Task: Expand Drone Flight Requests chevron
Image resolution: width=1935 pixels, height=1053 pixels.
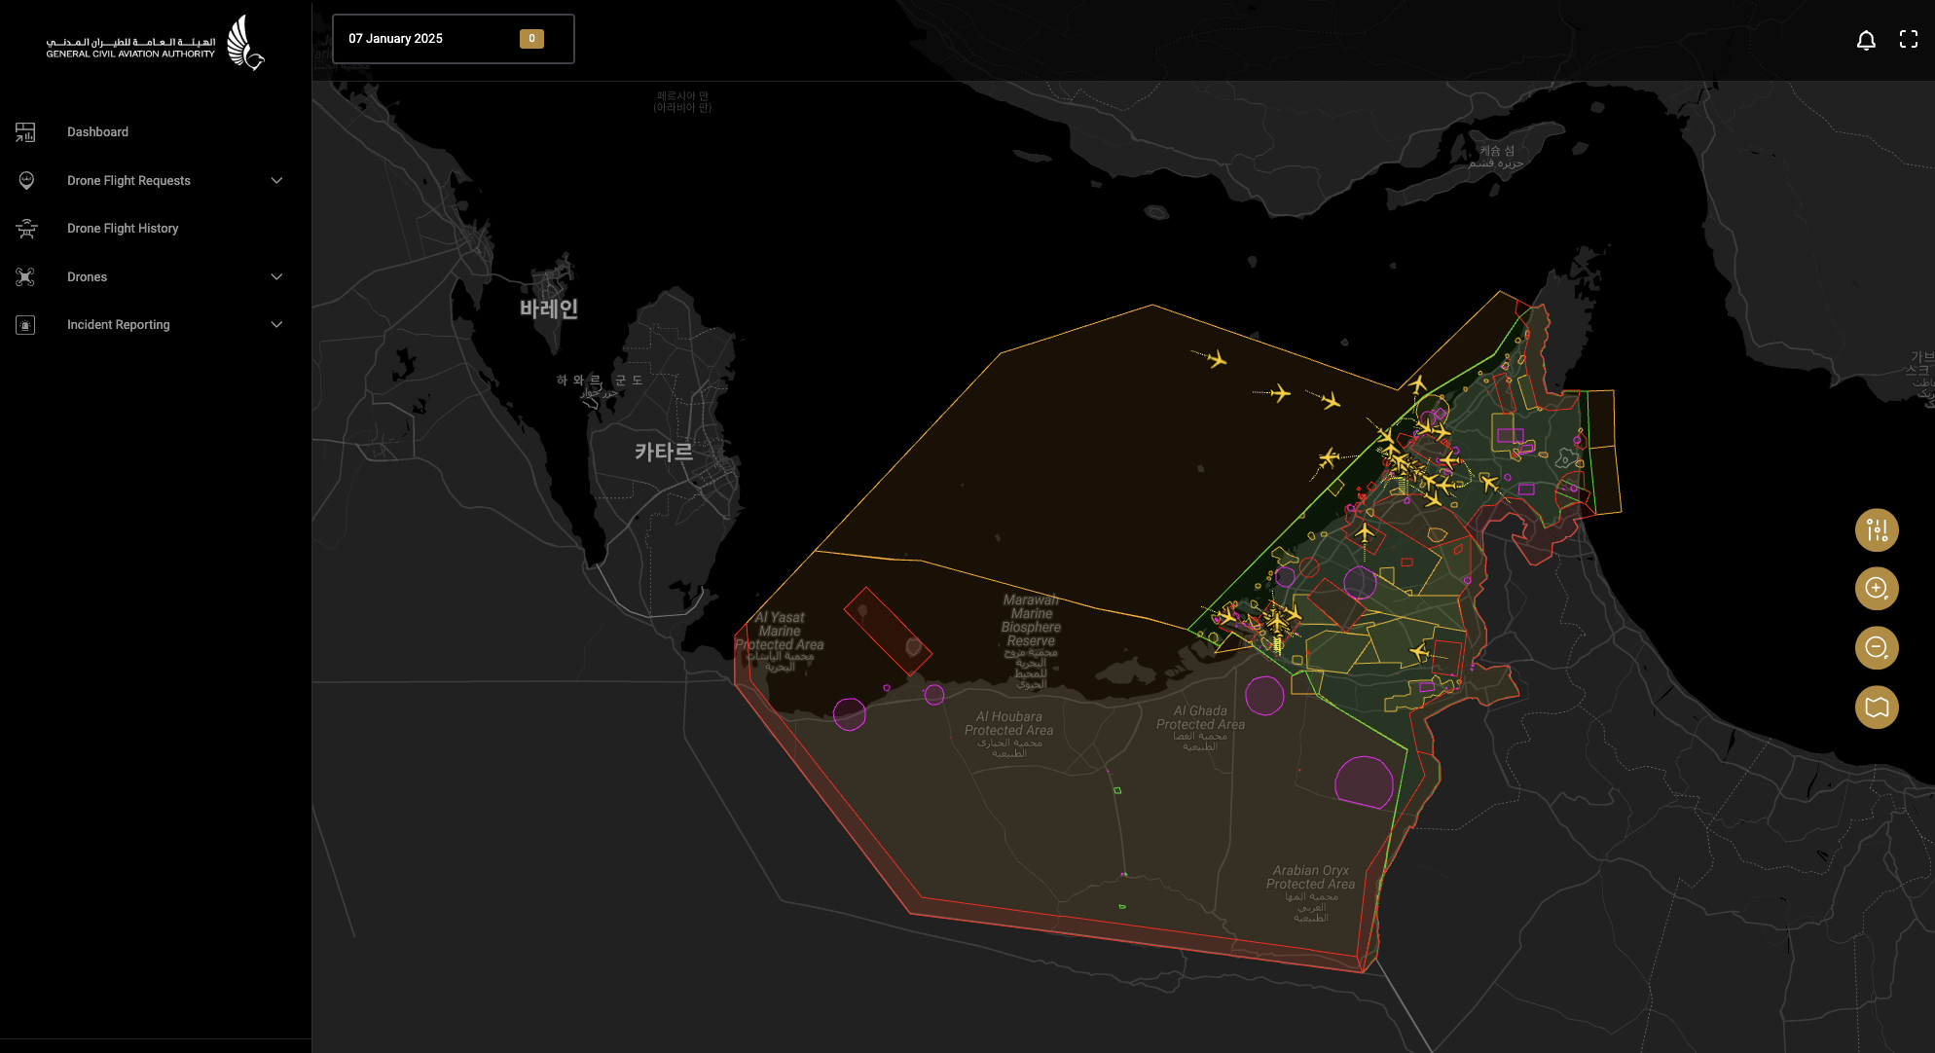Action: tap(276, 181)
